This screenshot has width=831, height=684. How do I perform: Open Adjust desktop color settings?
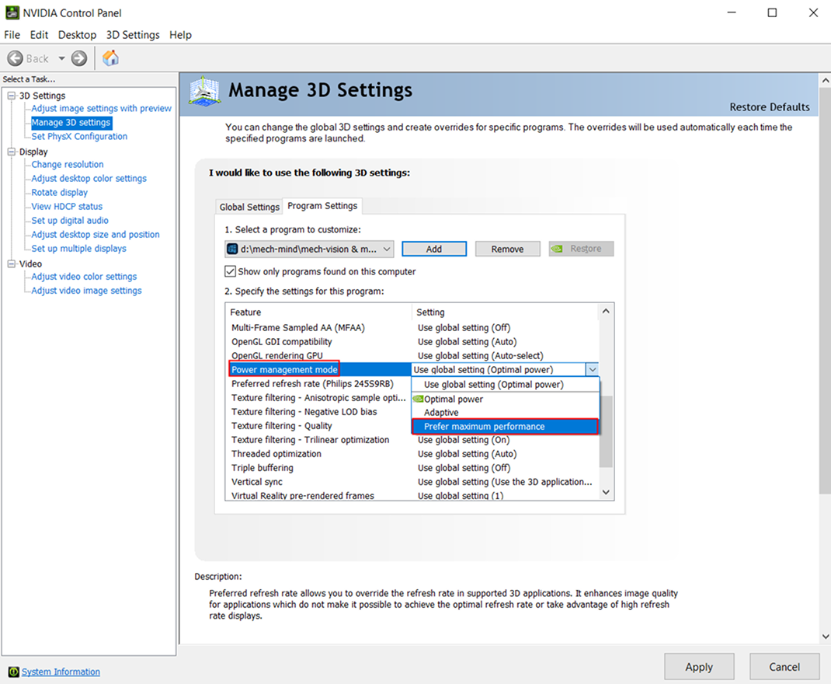89,178
